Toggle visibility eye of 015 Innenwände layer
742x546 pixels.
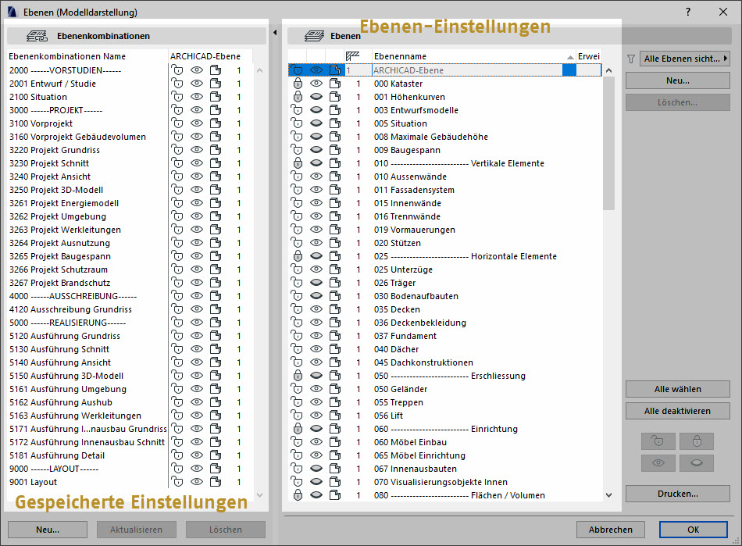pos(316,203)
